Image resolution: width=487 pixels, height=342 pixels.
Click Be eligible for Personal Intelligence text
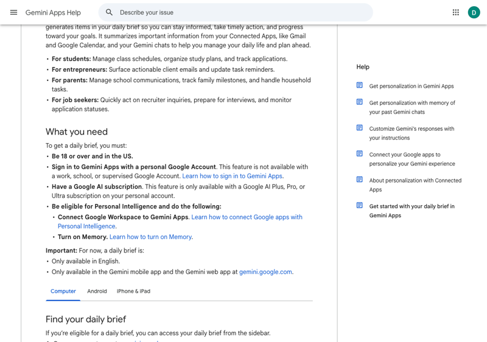tap(136, 206)
